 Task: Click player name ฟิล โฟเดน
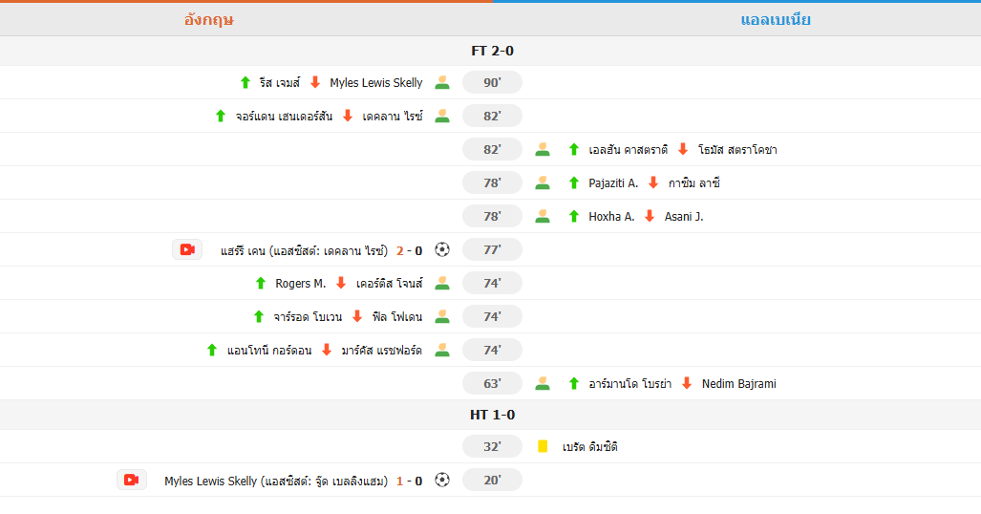pyautogui.click(x=397, y=317)
